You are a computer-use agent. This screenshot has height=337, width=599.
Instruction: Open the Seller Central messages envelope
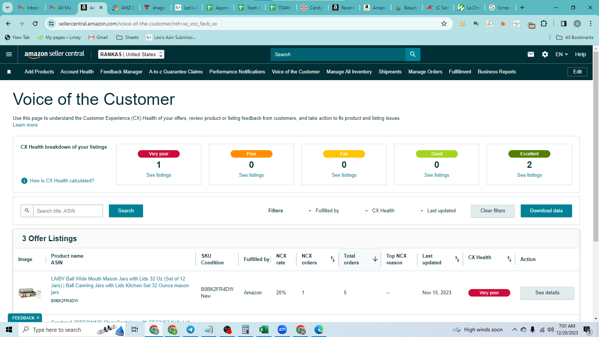click(x=531, y=54)
